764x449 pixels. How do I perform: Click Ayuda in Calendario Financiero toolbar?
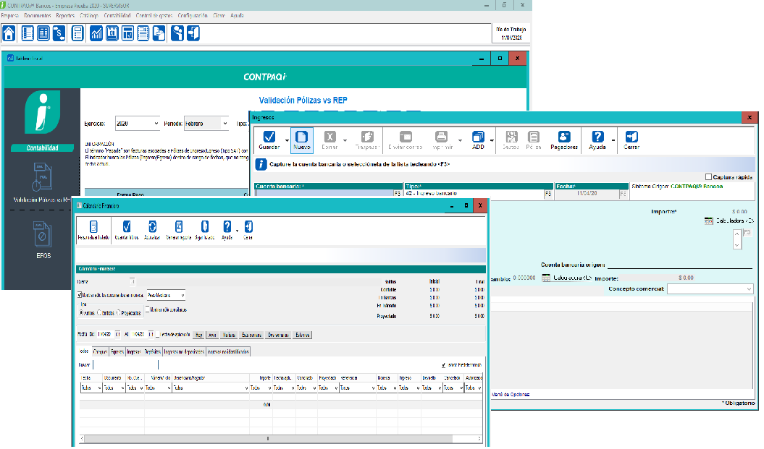(227, 230)
